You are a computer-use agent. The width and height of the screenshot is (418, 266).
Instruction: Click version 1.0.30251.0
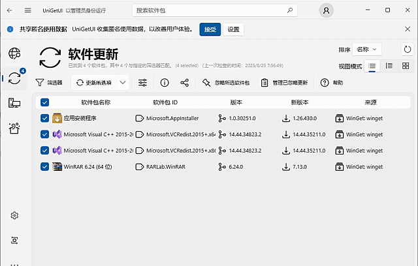[x=242, y=118]
